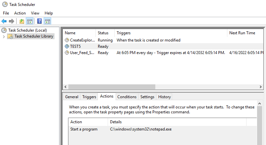Sort tasks by the Triggers column header
Viewport: 266px width, 145px height.
(171, 33)
